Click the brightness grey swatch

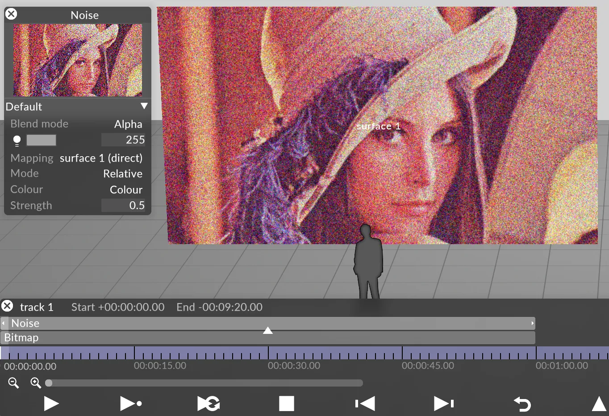pos(41,140)
